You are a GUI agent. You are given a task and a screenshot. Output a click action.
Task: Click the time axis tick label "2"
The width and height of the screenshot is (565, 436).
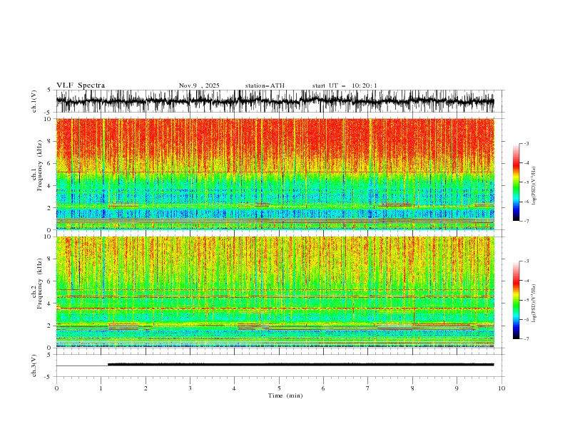coord(146,388)
